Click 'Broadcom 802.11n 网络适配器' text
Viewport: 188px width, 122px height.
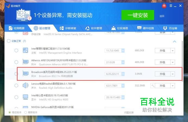click(56, 76)
